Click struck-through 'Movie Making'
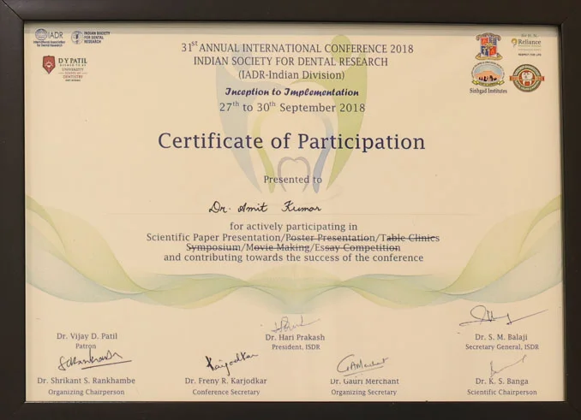The width and height of the screenshot is (581, 420). click(x=278, y=247)
